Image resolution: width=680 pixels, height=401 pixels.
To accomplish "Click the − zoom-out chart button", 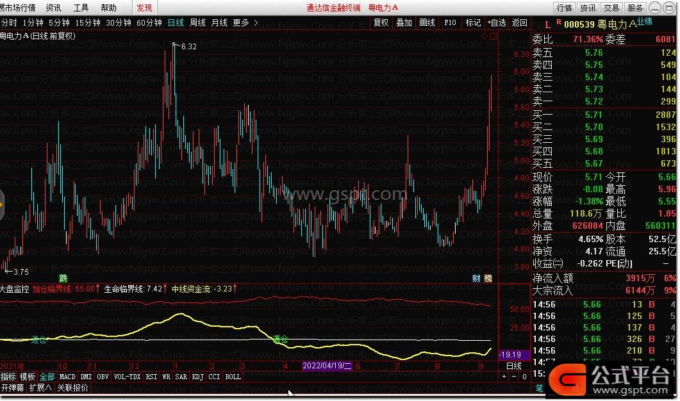I will pyautogui.click(x=514, y=377).
